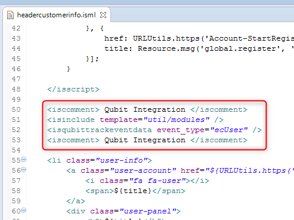This screenshot has height=220, width=294.
Task: Click the closing isscript tag
Action: pos(73,89)
